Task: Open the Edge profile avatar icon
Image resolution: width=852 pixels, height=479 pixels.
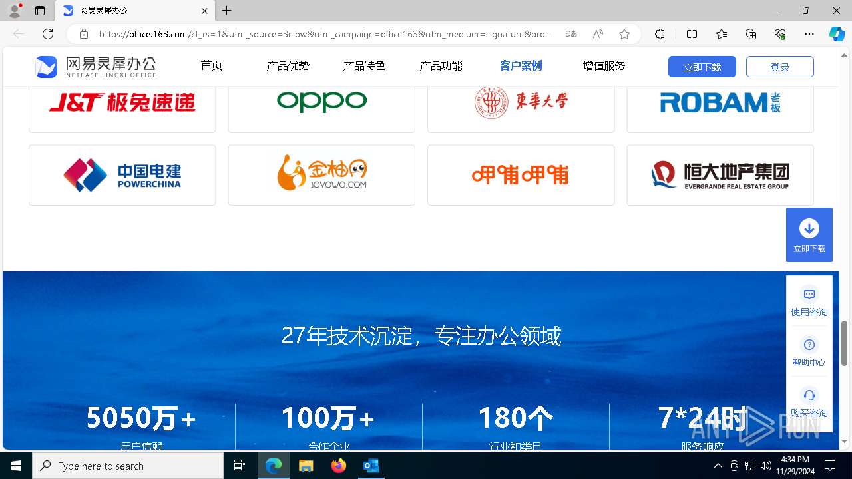Action: [14, 11]
